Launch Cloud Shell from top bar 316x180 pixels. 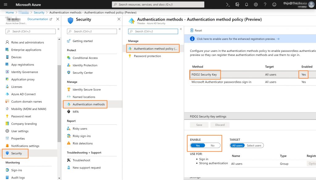click(x=228, y=4)
